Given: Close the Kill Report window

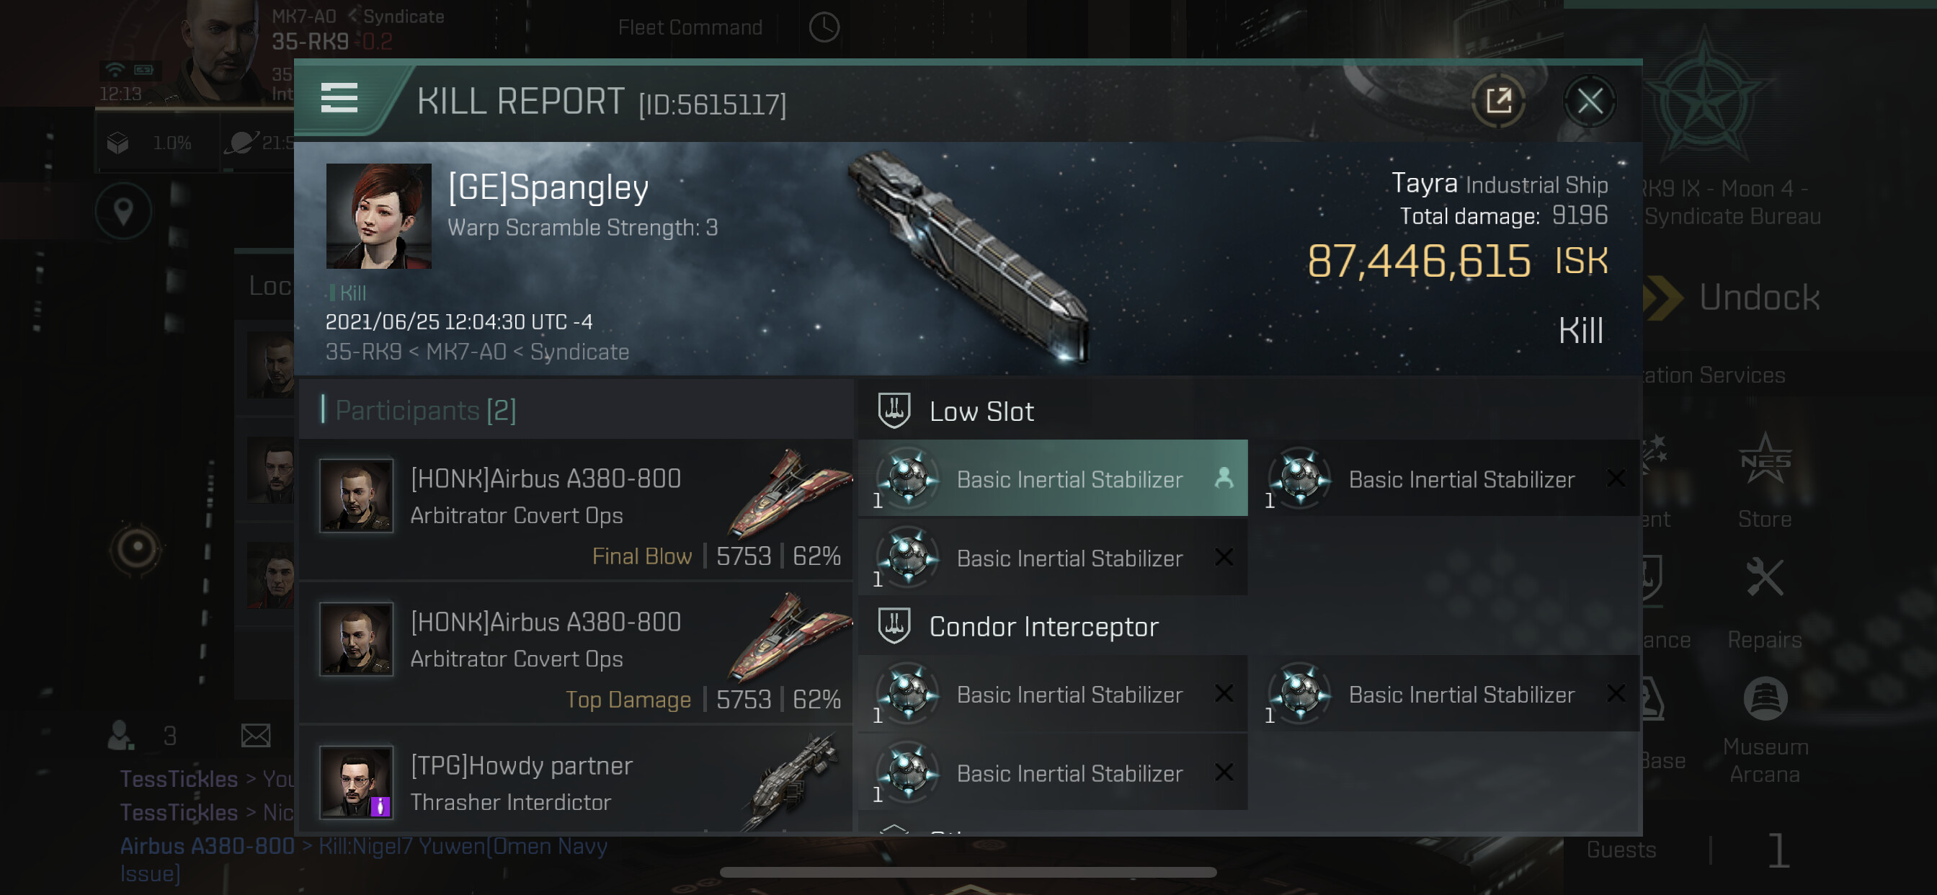Looking at the screenshot, I should 1589,101.
